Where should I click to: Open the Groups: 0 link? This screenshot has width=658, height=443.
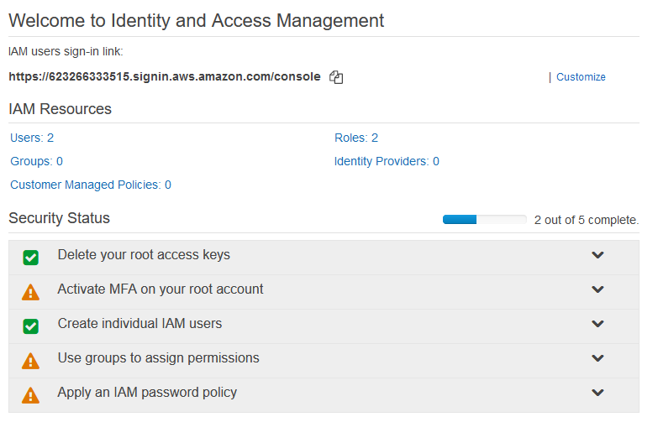[x=36, y=161]
